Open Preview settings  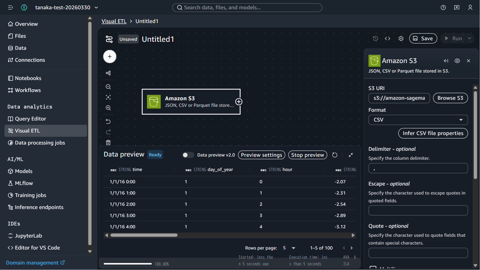click(x=261, y=155)
